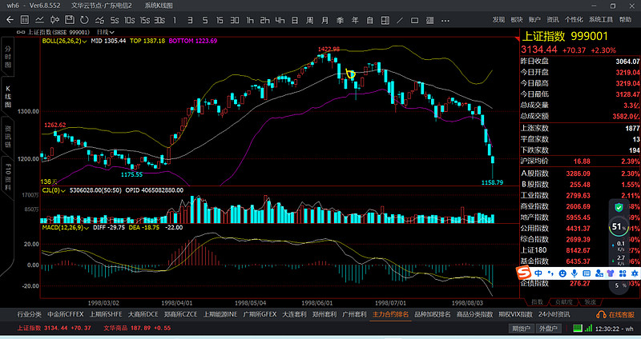This screenshot has width=641, height=339.
Task: Open the 24小时资讯 bottom tab
Action: pos(554,314)
